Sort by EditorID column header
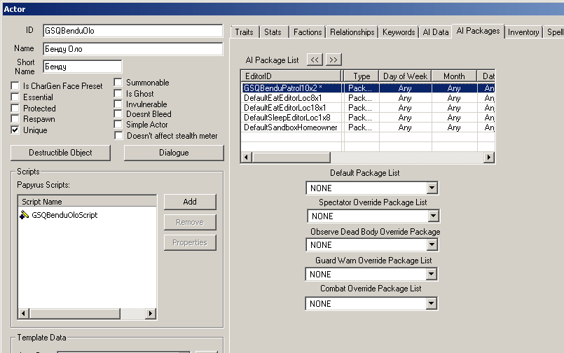Screen dimensions: 564x353 click(291, 76)
